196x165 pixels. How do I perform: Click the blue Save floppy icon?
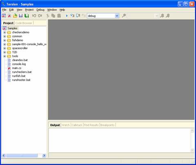click(x=21, y=16)
